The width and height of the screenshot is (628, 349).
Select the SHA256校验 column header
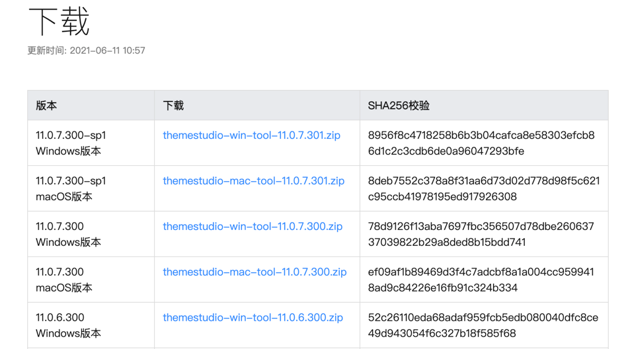click(x=399, y=106)
